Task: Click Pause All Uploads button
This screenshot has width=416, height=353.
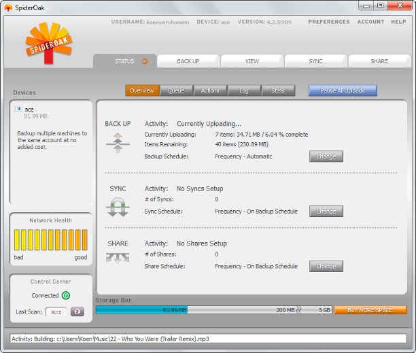Action: tap(343, 90)
